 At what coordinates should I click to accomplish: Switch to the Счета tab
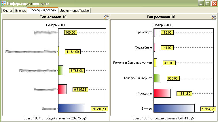coord(7,11)
